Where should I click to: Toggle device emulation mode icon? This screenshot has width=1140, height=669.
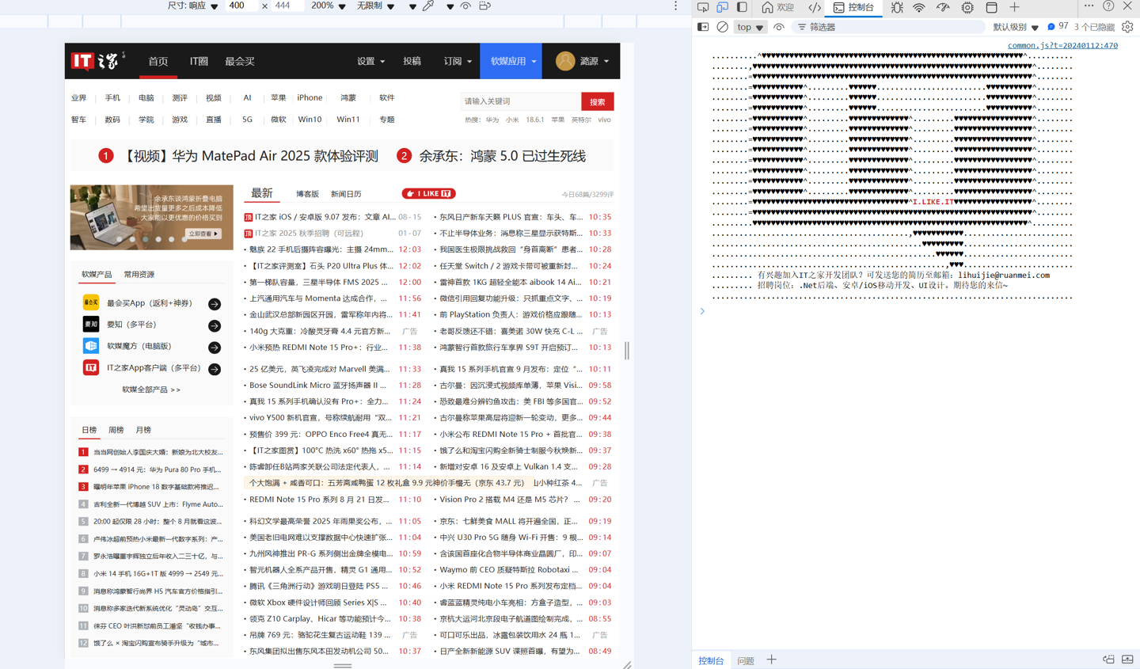[x=722, y=7]
